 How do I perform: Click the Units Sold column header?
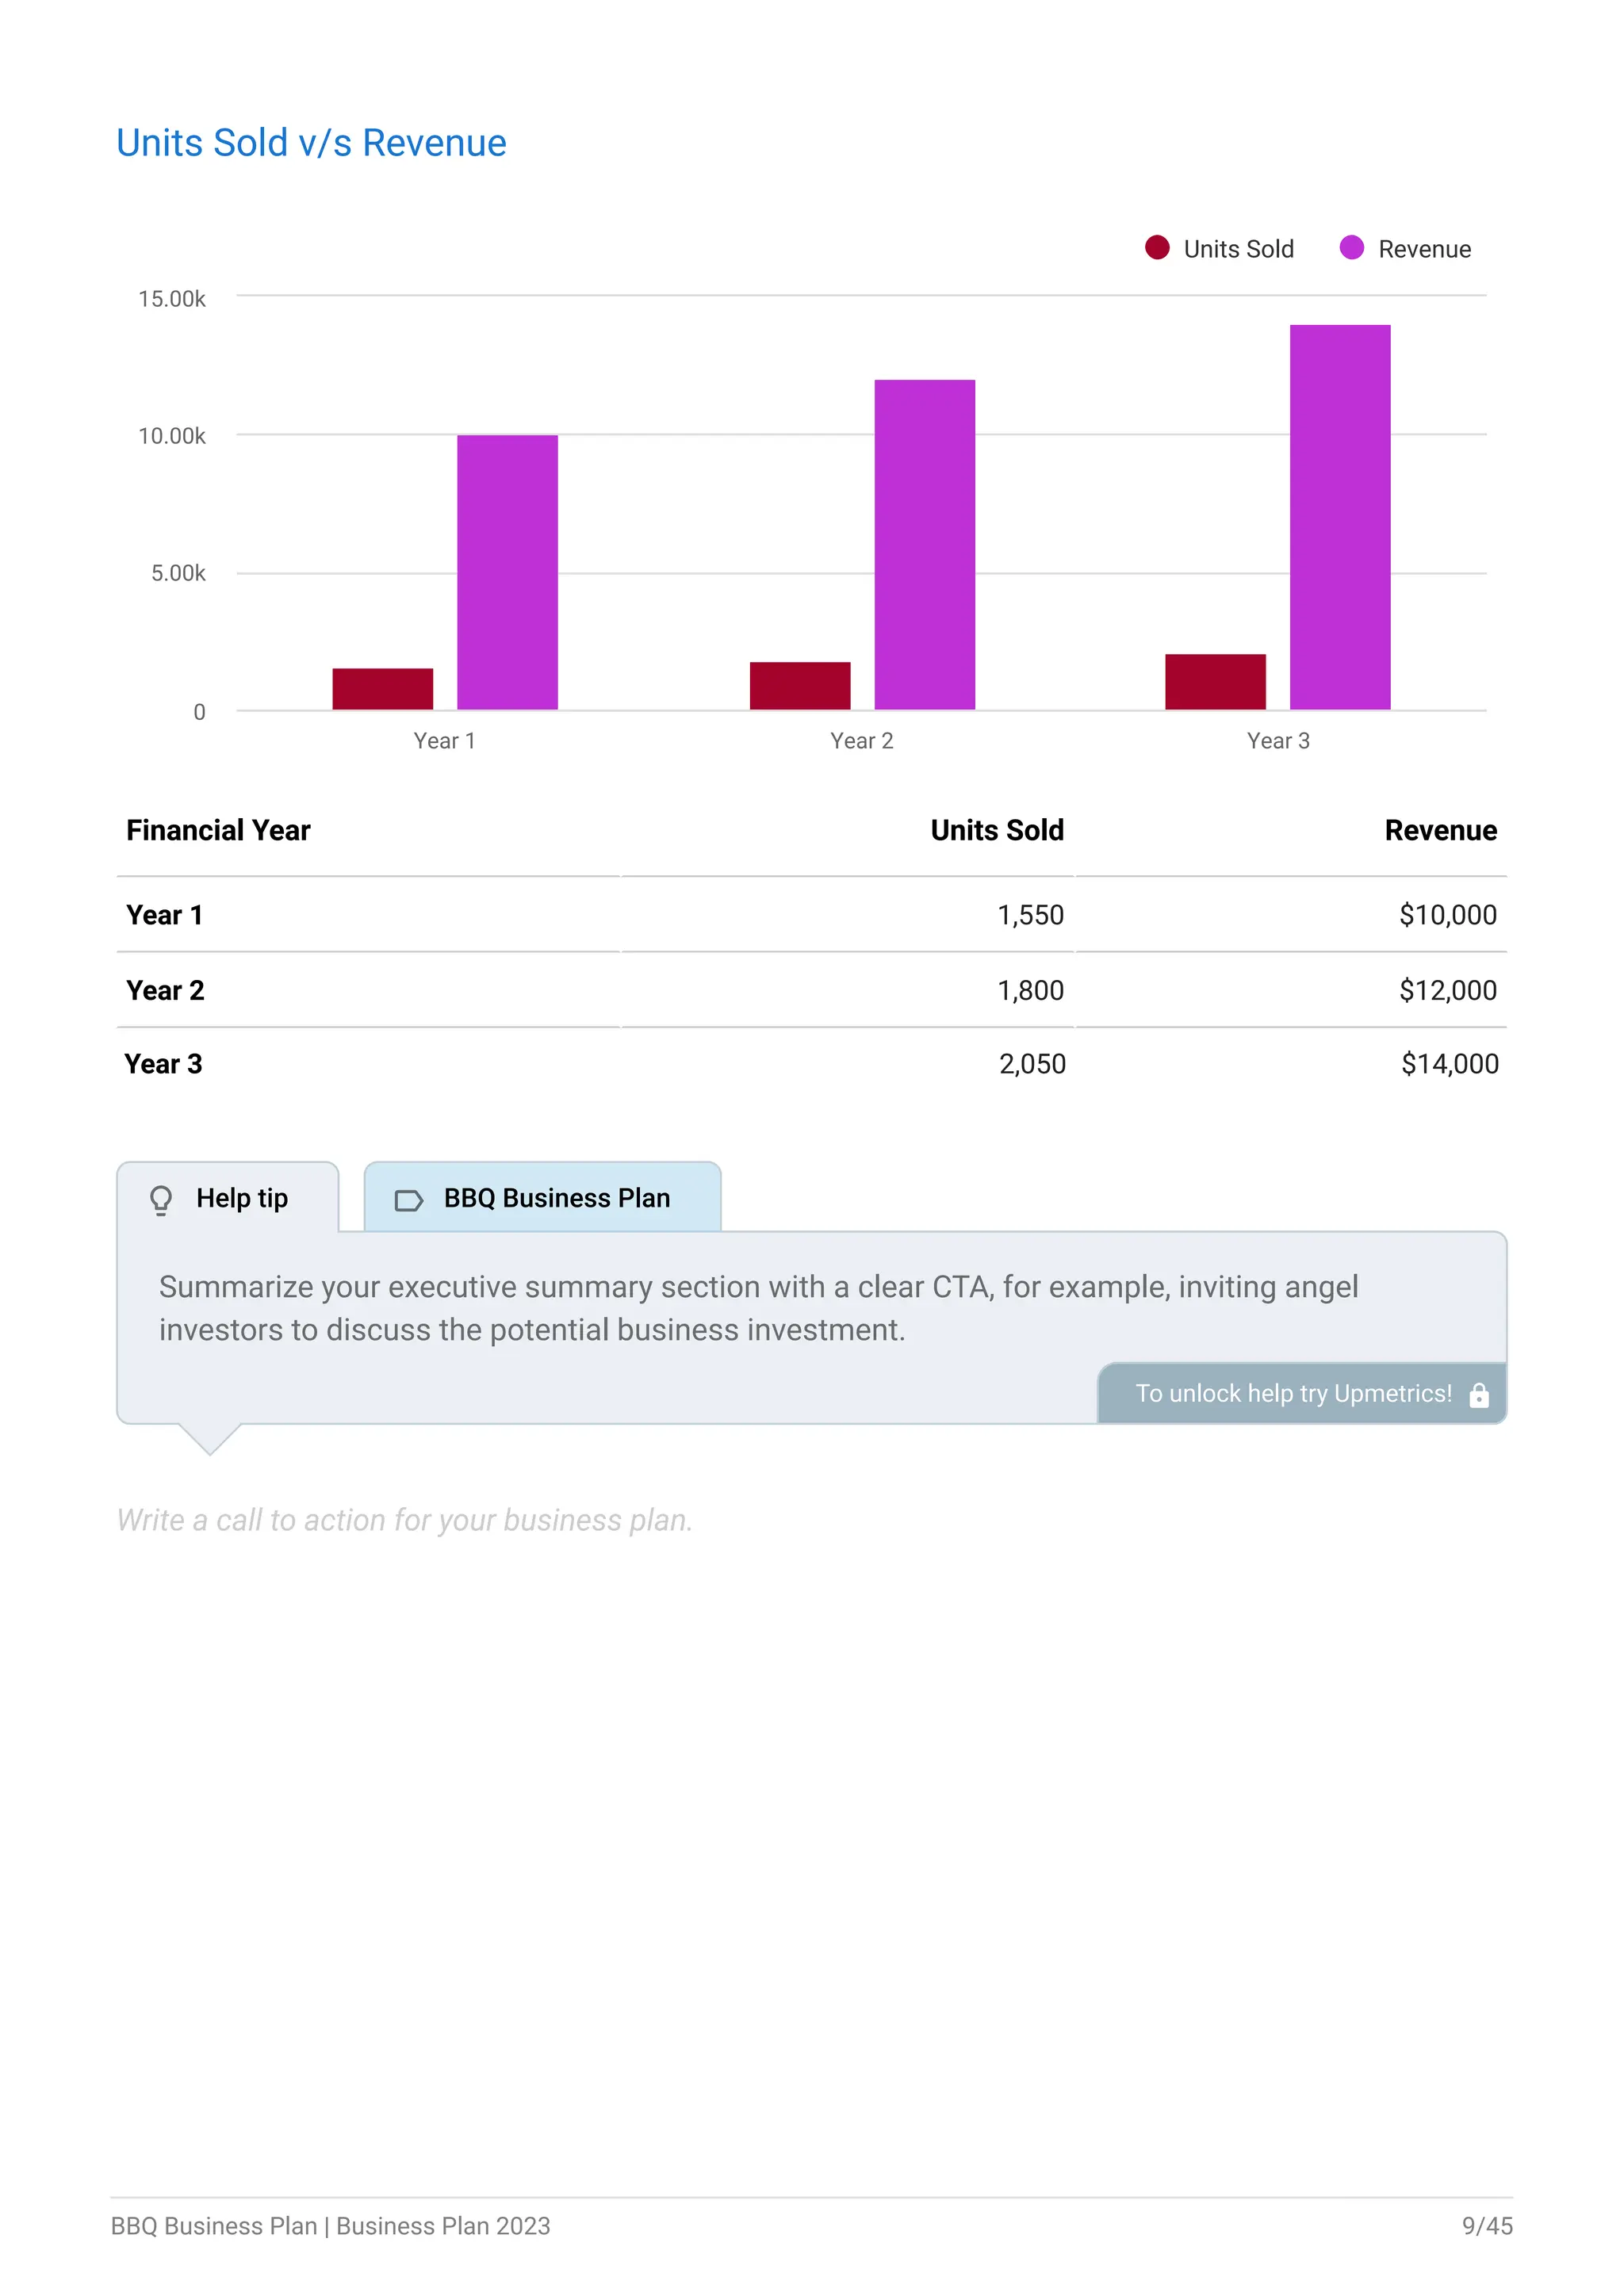[x=997, y=830]
